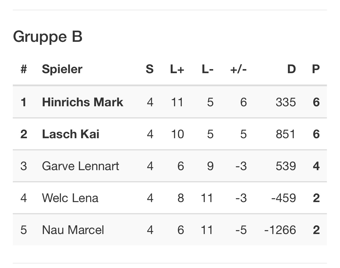Viewport: 340px width, 268px height.
Task: Open player Lasch Kai
Action: tap(71, 134)
